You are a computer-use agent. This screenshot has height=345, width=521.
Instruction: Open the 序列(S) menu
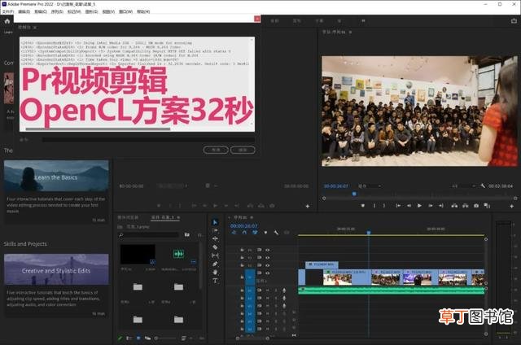(x=57, y=11)
